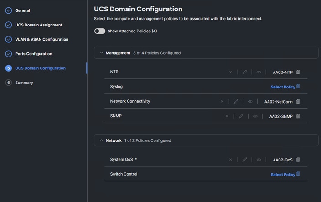Screen dimensions: 321x202
Task: Click the pencil edit icon for NTP policy
Action: pos(244,72)
